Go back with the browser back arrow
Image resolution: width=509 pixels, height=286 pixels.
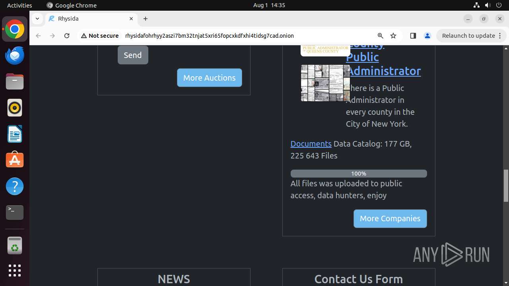click(x=38, y=36)
